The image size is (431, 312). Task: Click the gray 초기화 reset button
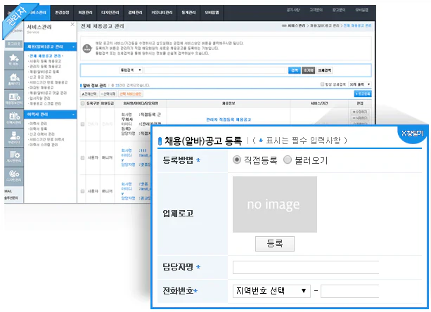308,70
